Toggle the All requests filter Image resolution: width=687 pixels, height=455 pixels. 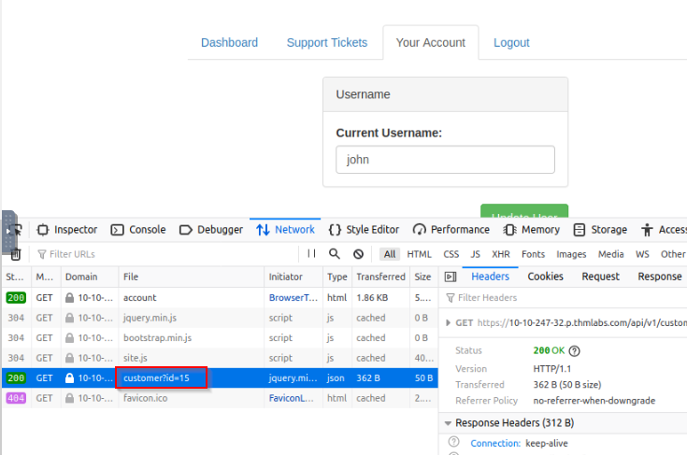390,254
